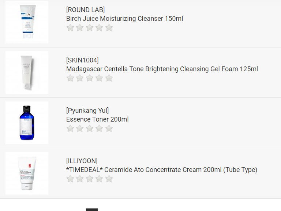281x211 pixels.
Task: Click the SKIN1004 brand label
Action: pos(82,60)
